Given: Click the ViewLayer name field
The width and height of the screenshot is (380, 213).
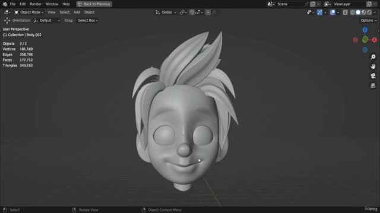Looking at the screenshot, I should point(349,4).
